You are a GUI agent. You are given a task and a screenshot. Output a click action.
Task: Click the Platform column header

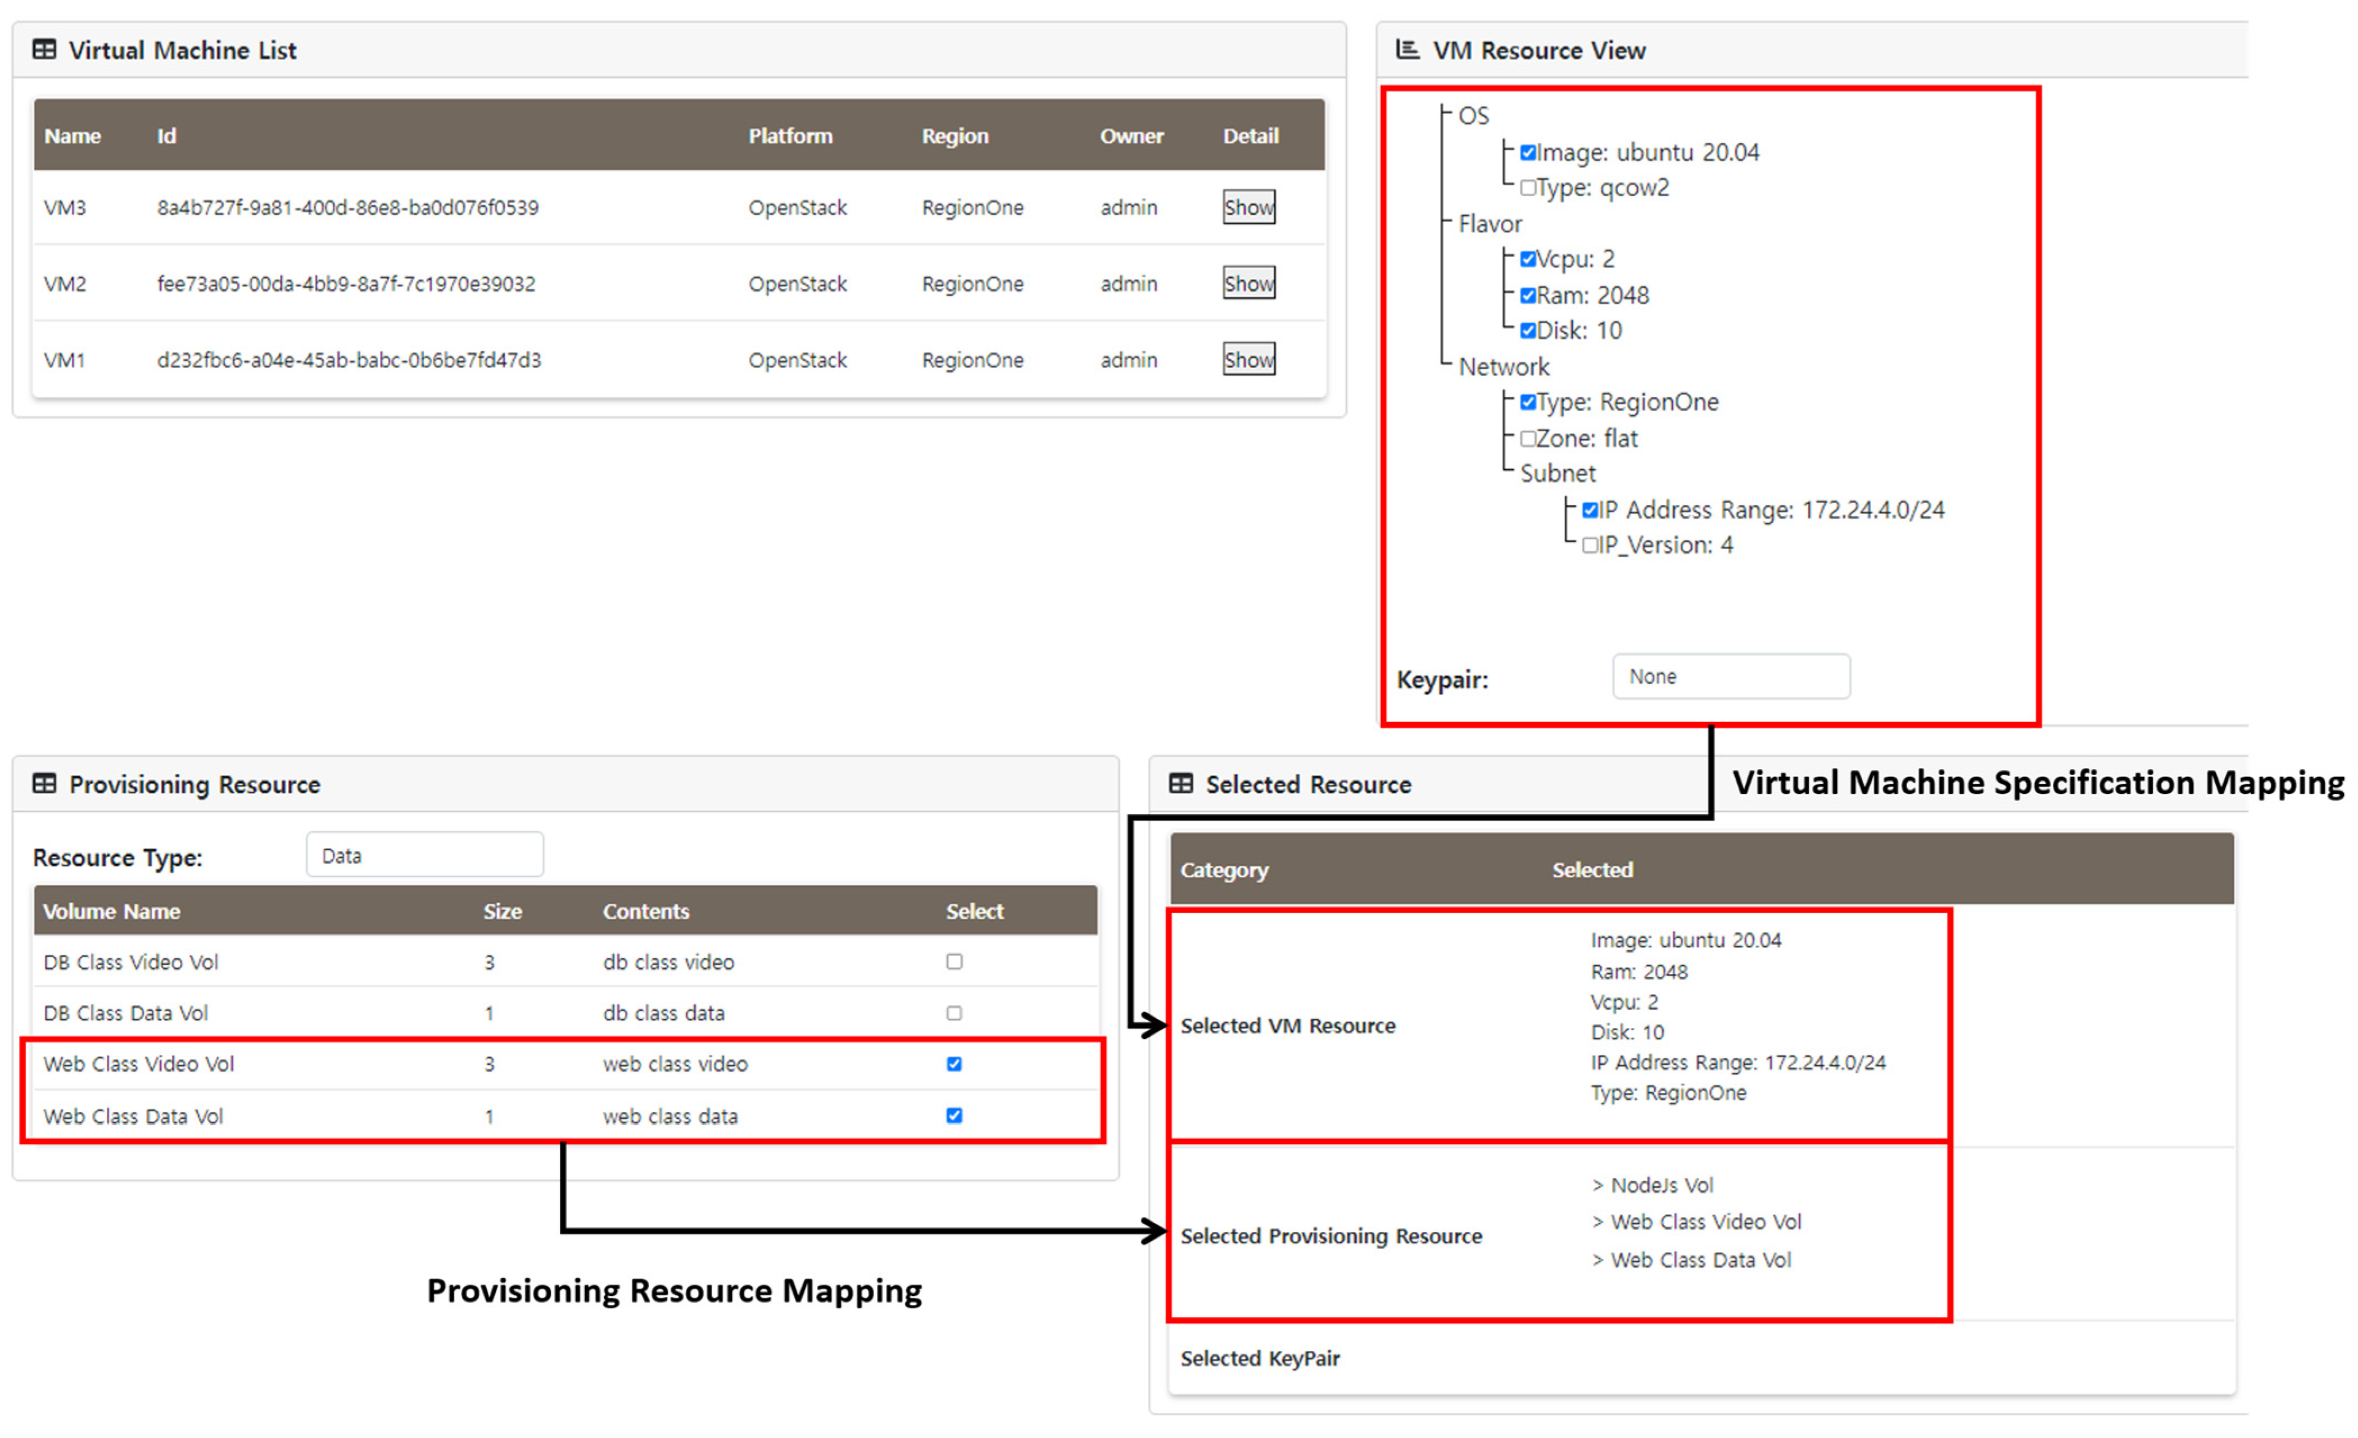pos(790,136)
